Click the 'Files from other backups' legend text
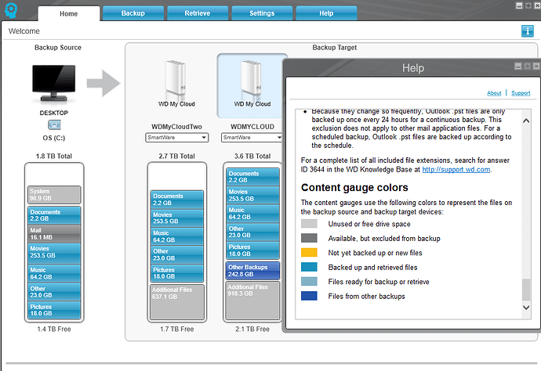 click(366, 296)
